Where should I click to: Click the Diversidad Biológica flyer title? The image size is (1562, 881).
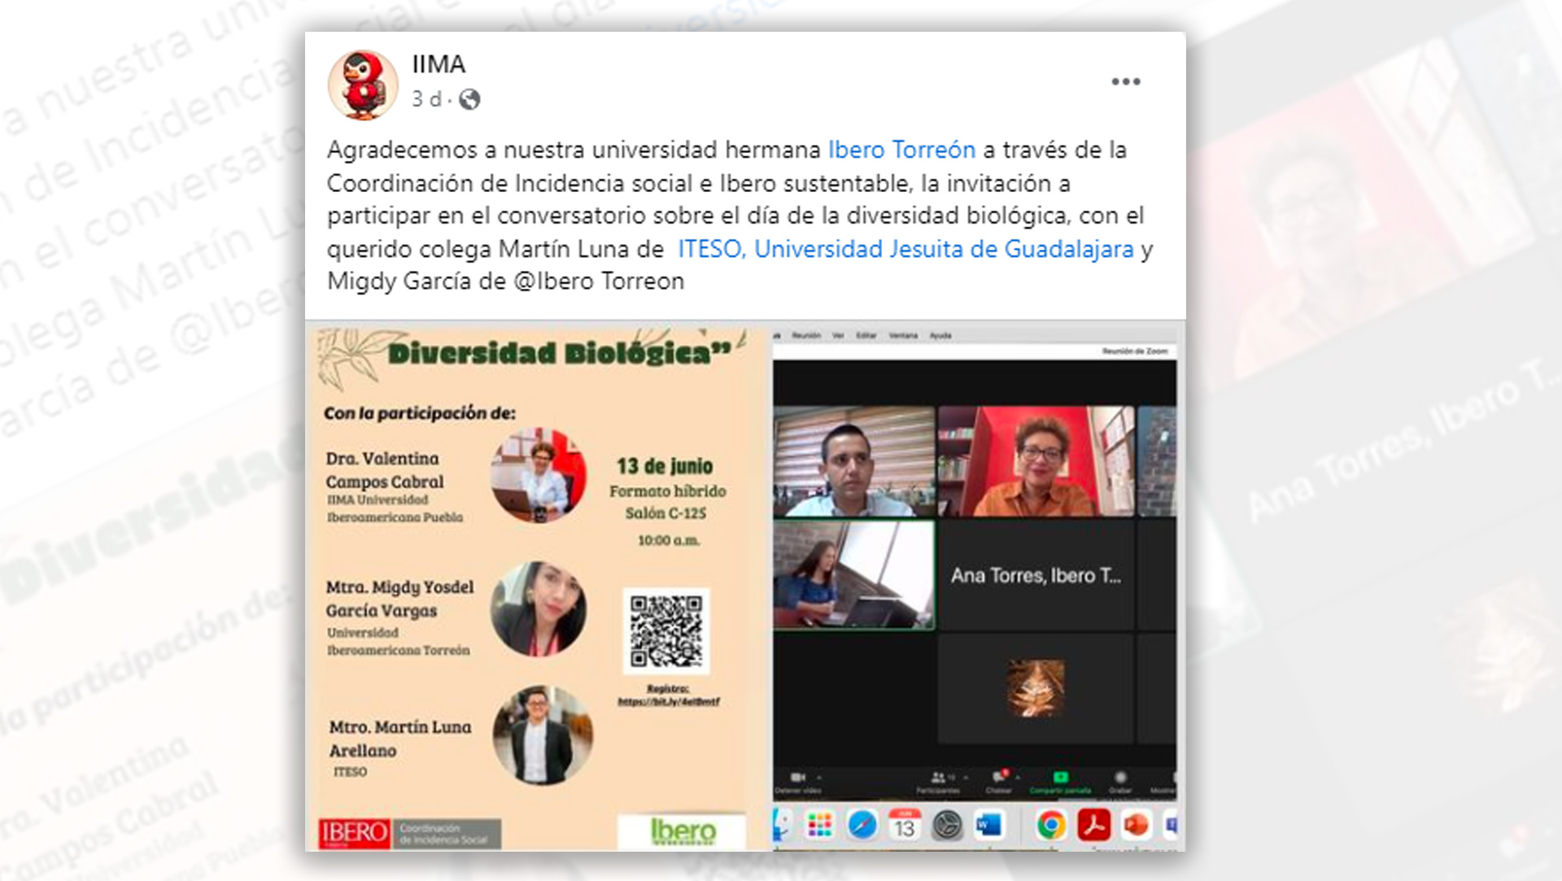click(559, 354)
